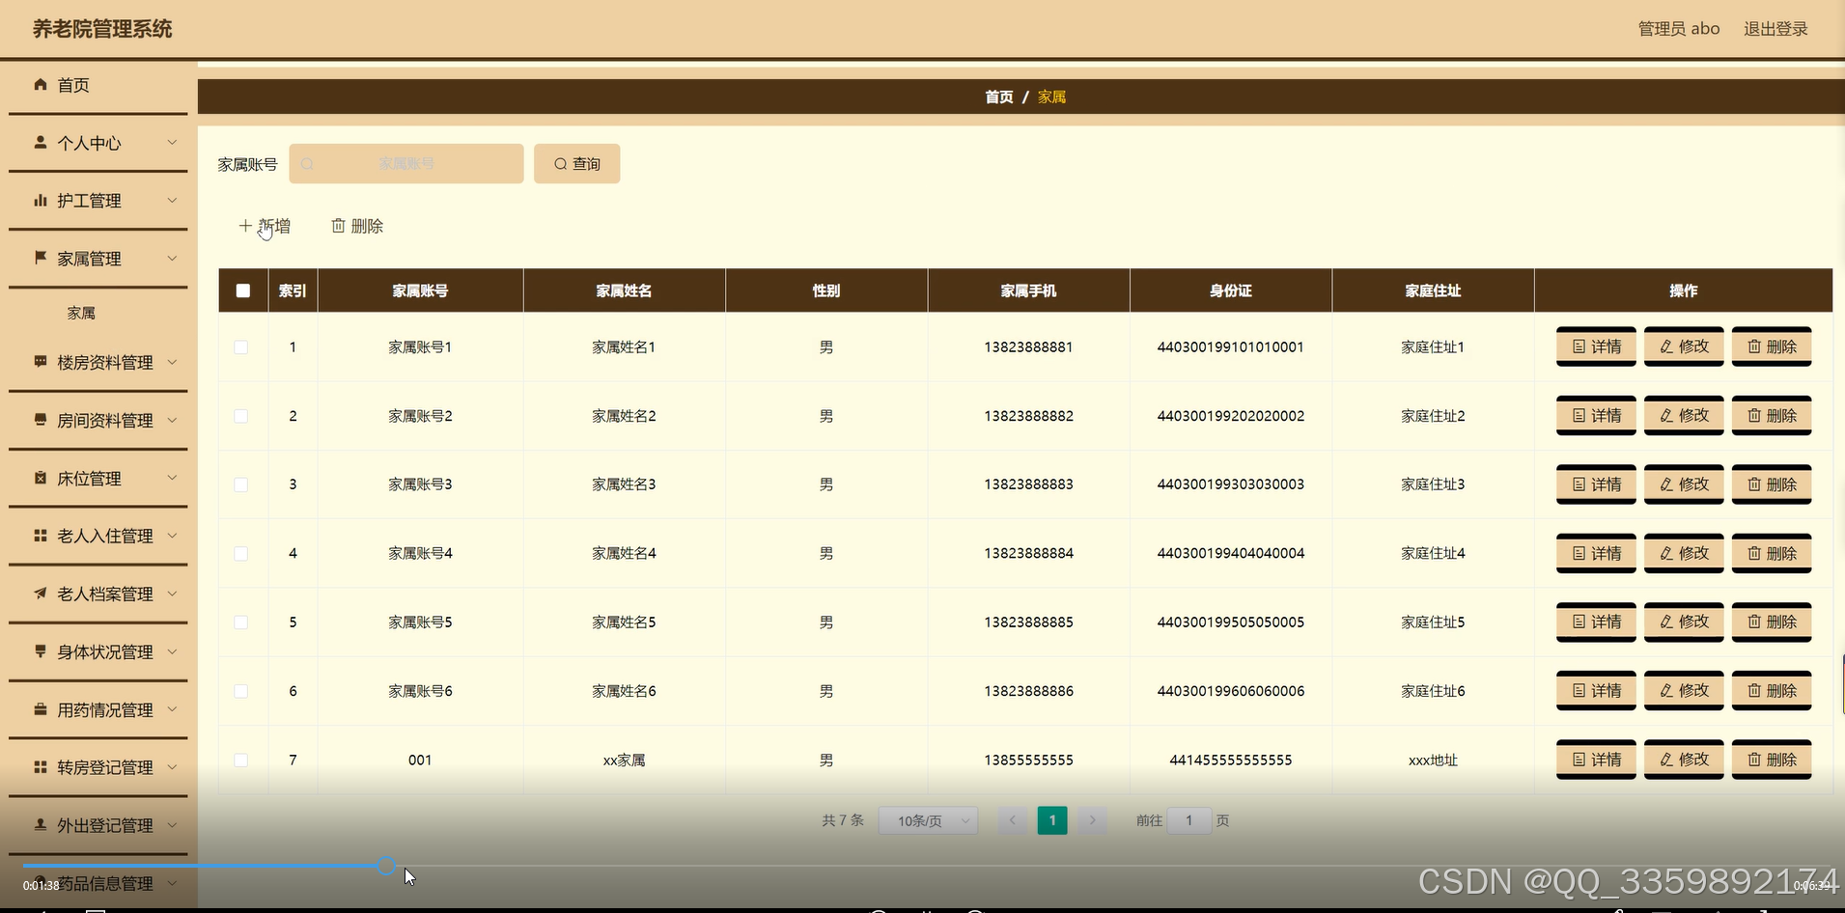This screenshot has height=913, width=1845.
Task: Collapse the 身体状况管理 submenu arrow
Action: pyautogui.click(x=173, y=651)
